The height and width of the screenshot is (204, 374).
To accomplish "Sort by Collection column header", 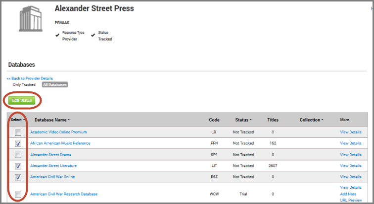I will coord(312,120).
